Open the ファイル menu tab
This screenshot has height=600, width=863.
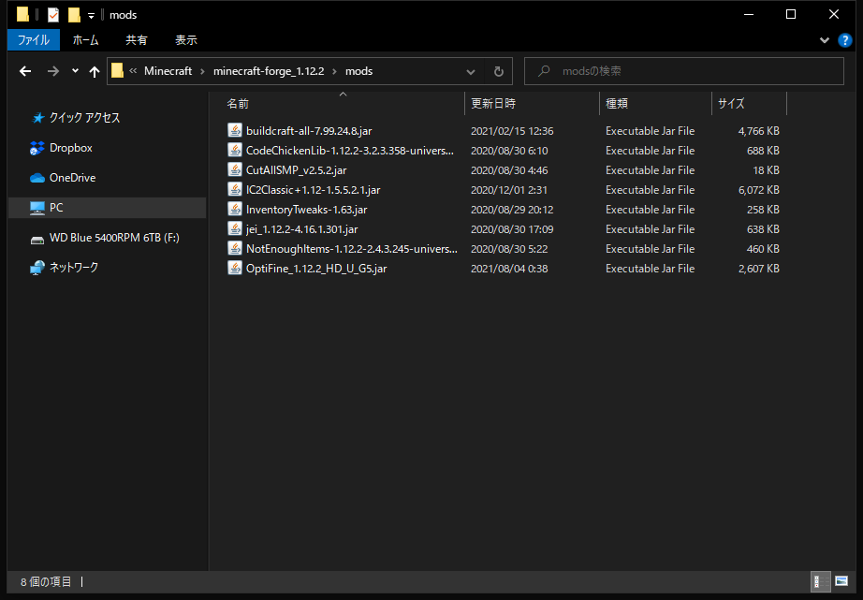[34, 40]
